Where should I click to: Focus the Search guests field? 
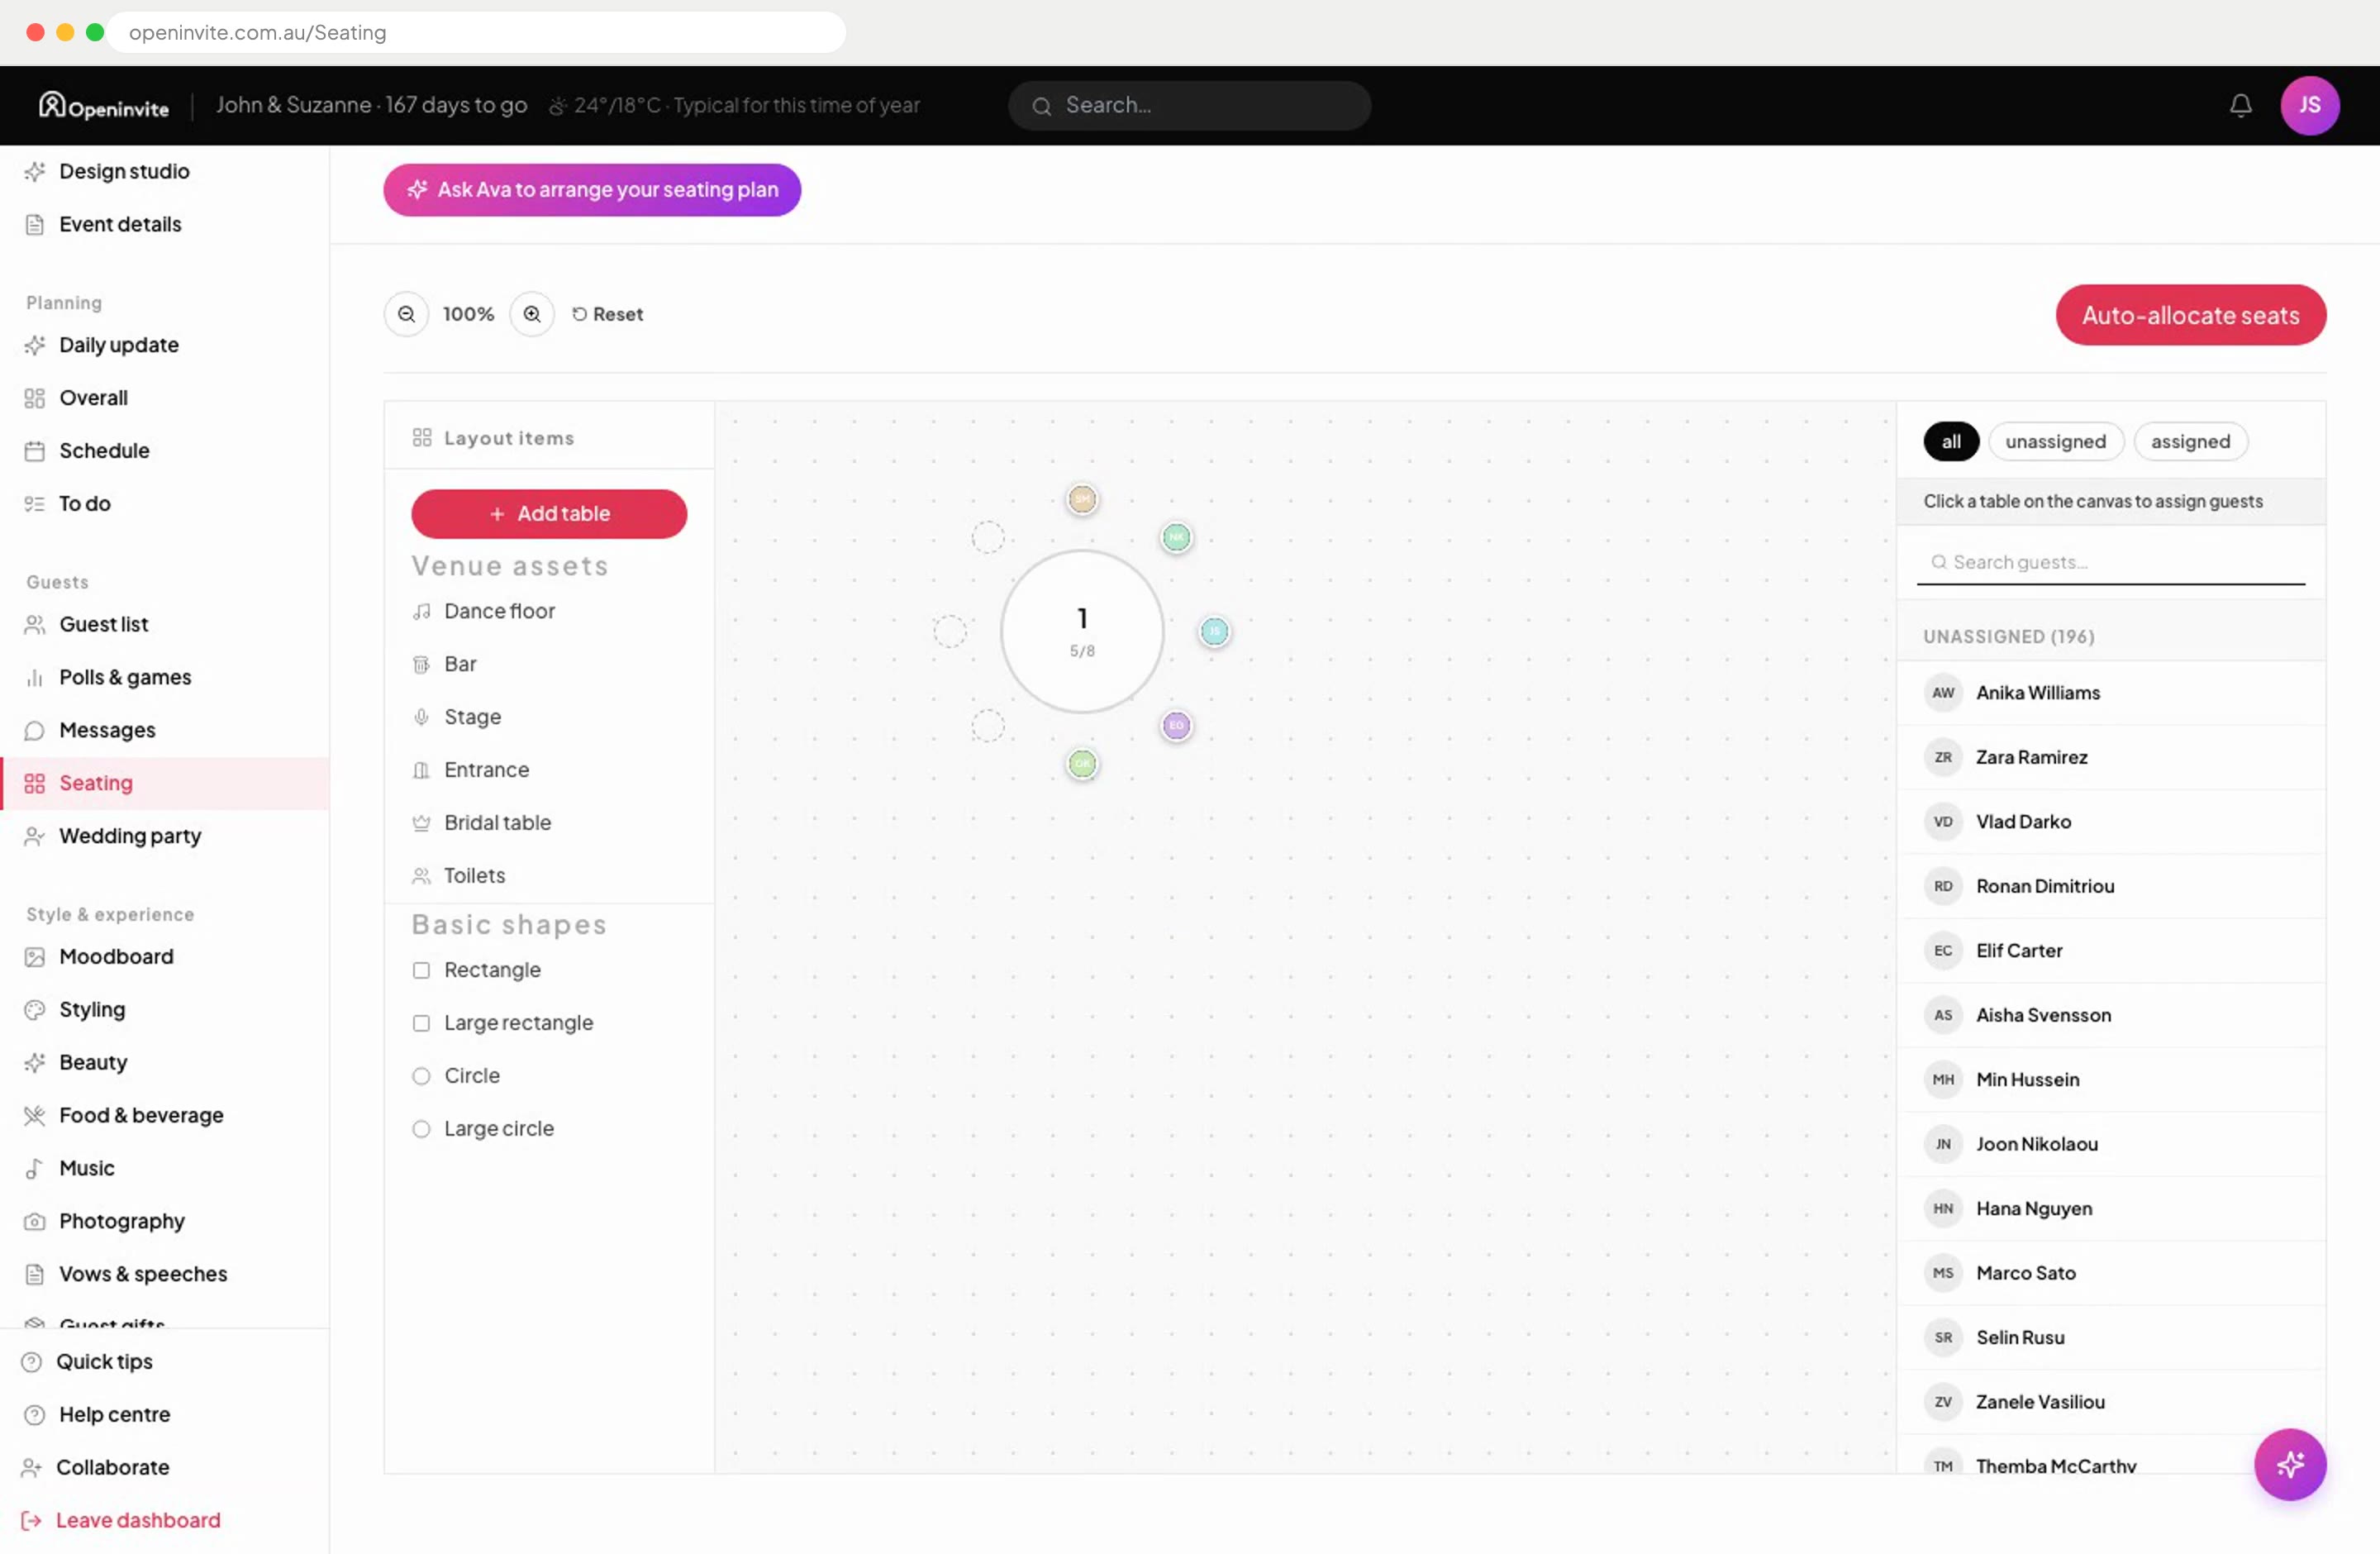point(2110,562)
